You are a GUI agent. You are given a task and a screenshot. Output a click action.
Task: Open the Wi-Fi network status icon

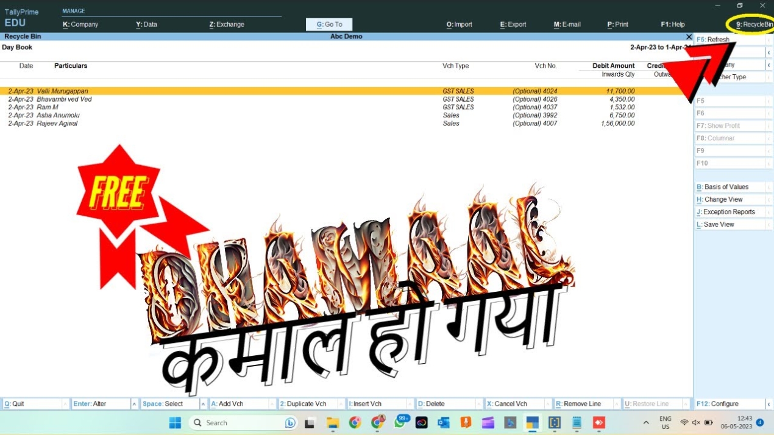[684, 422]
